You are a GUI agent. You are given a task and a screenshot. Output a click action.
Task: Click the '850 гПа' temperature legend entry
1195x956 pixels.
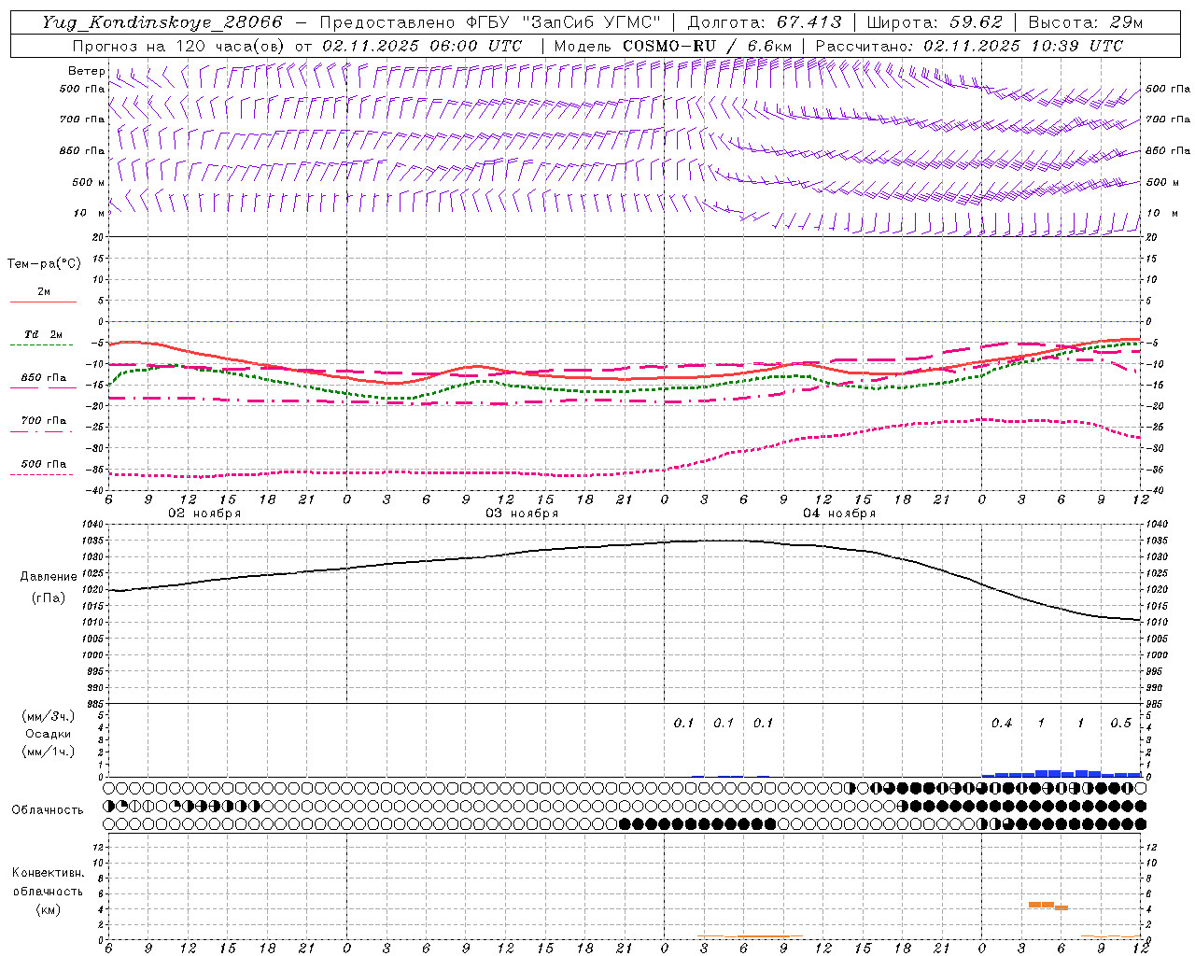point(44,378)
